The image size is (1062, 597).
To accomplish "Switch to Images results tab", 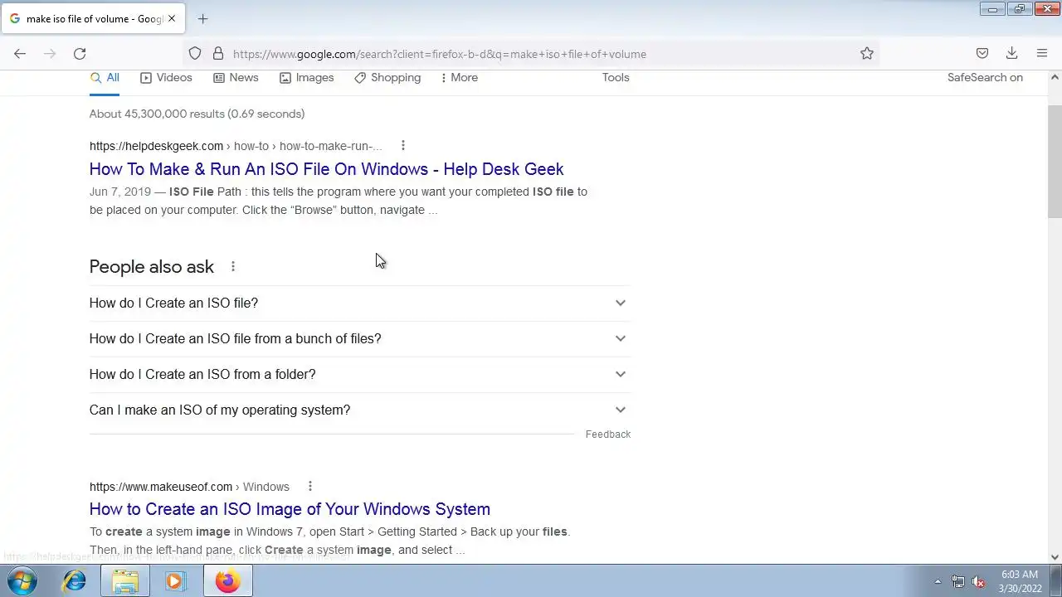I will 306,78.
